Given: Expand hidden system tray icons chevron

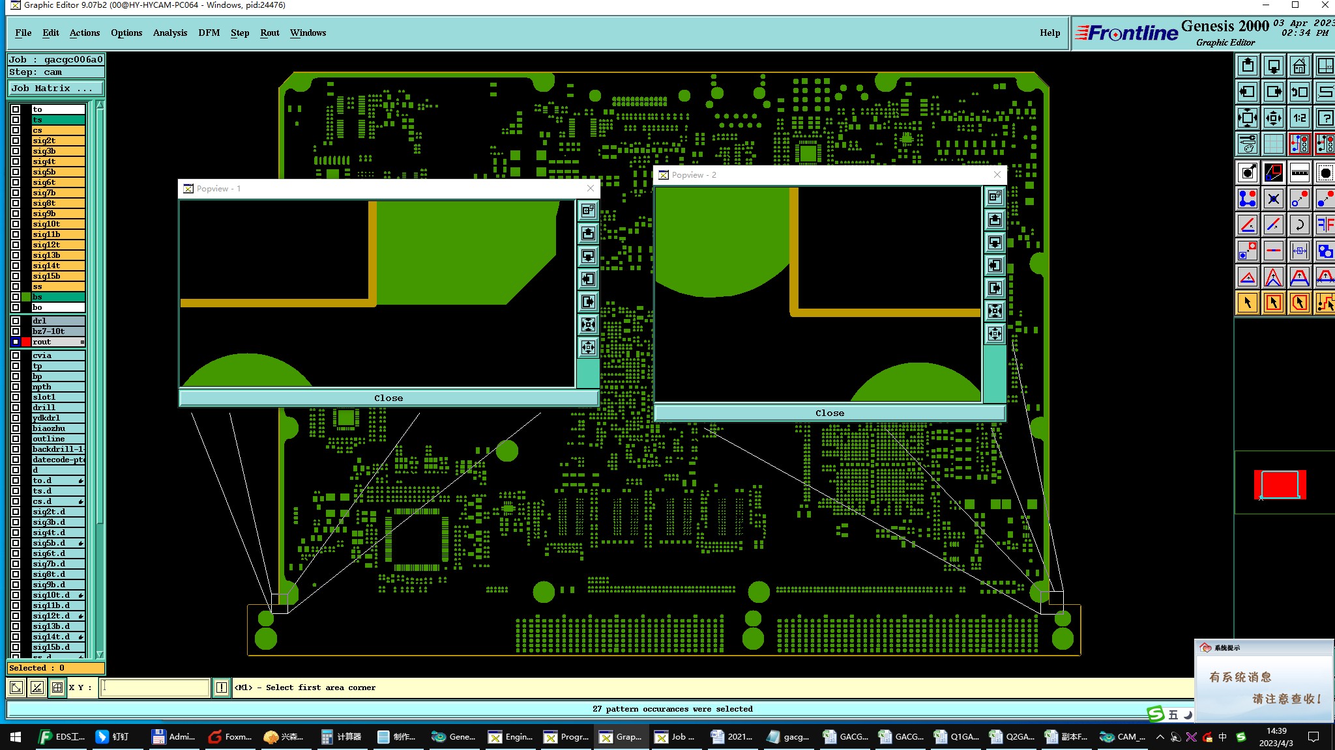Looking at the screenshot, I should coord(1160,737).
